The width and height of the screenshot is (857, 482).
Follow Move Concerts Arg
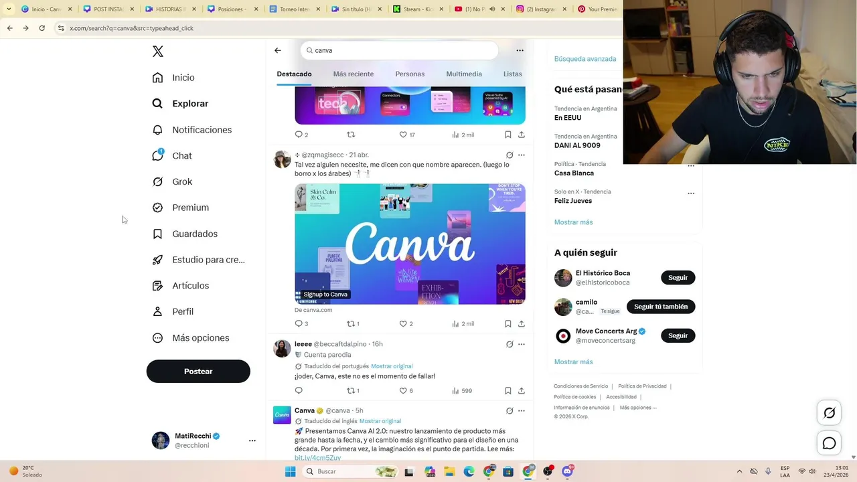678,335
